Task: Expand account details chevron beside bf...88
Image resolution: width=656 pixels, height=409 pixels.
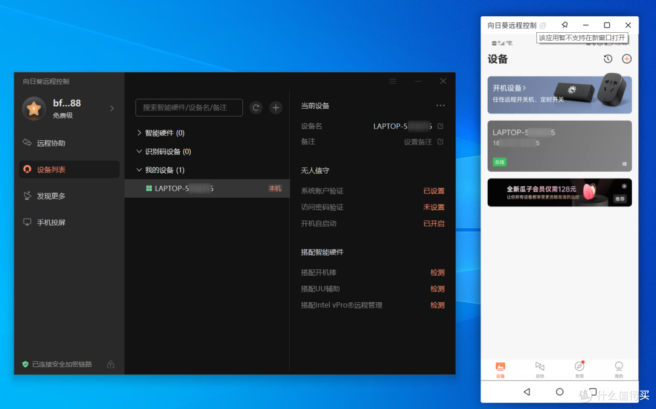Action: pos(112,109)
